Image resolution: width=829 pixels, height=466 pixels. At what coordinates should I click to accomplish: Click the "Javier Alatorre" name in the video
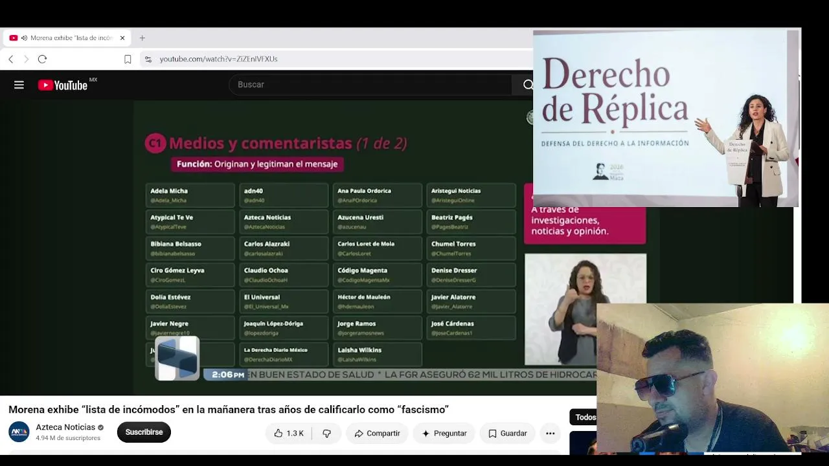[453, 297]
